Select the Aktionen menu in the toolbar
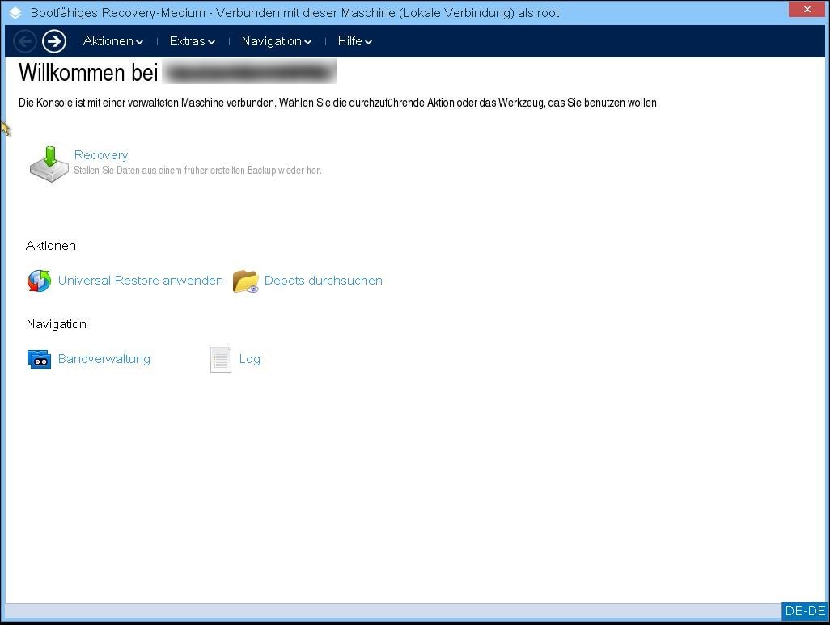The image size is (830, 625). [x=112, y=41]
